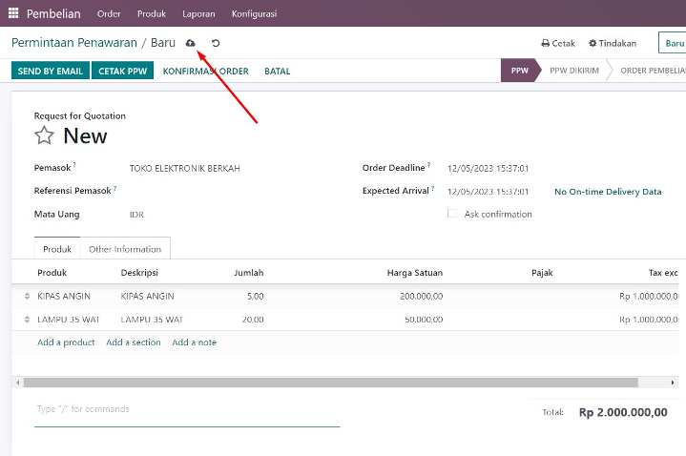The width and height of the screenshot is (686, 456).
Task: Click the Pajak column header
Action: pyautogui.click(x=542, y=273)
